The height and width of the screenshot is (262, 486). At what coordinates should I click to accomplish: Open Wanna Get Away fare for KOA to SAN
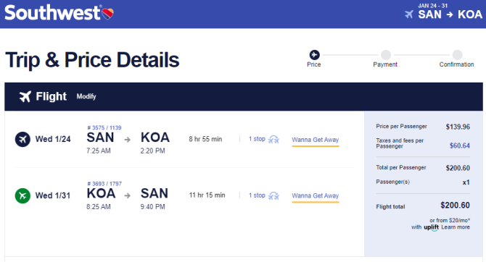316,196
